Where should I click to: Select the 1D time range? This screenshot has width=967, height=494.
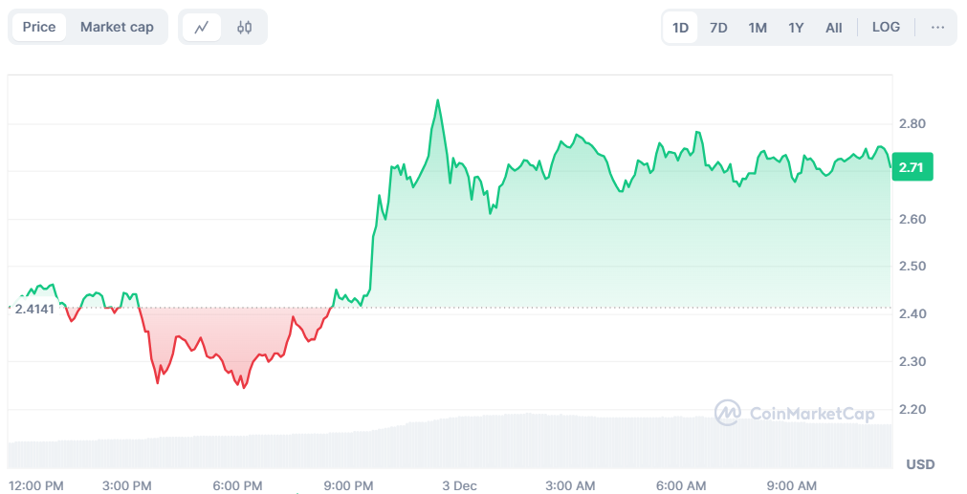point(680,28)
